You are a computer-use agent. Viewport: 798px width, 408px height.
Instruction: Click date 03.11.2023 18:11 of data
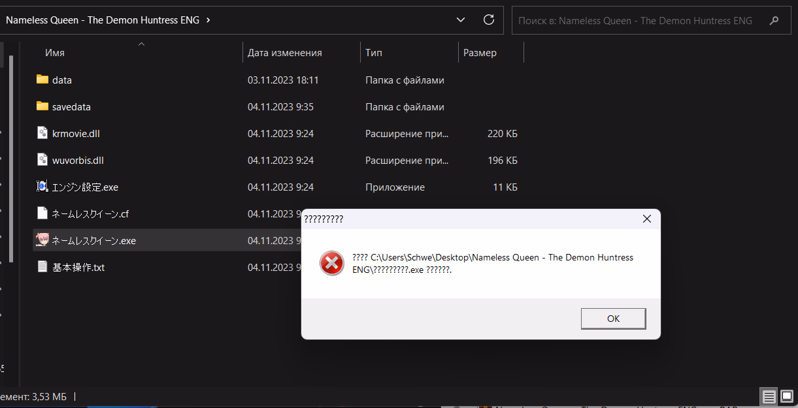pos(283,80)
